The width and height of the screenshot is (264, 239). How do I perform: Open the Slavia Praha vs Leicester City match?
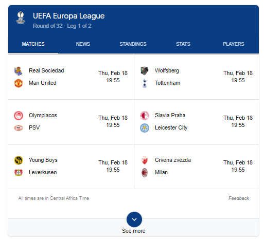[197, 122]
